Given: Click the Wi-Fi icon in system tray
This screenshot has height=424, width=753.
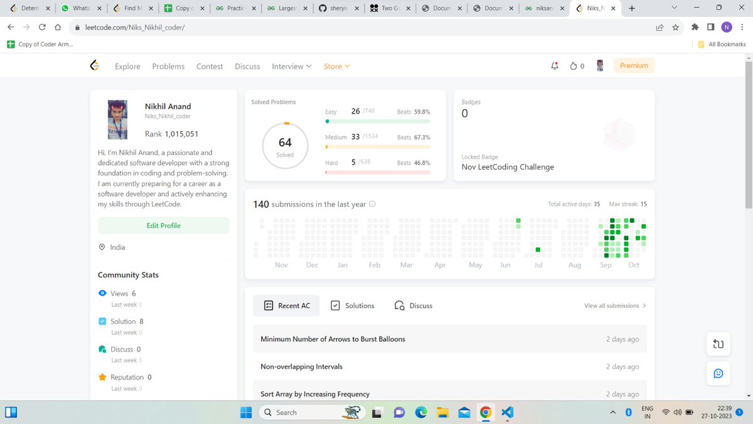Looking at the screenshot, I should coord(665,413).
